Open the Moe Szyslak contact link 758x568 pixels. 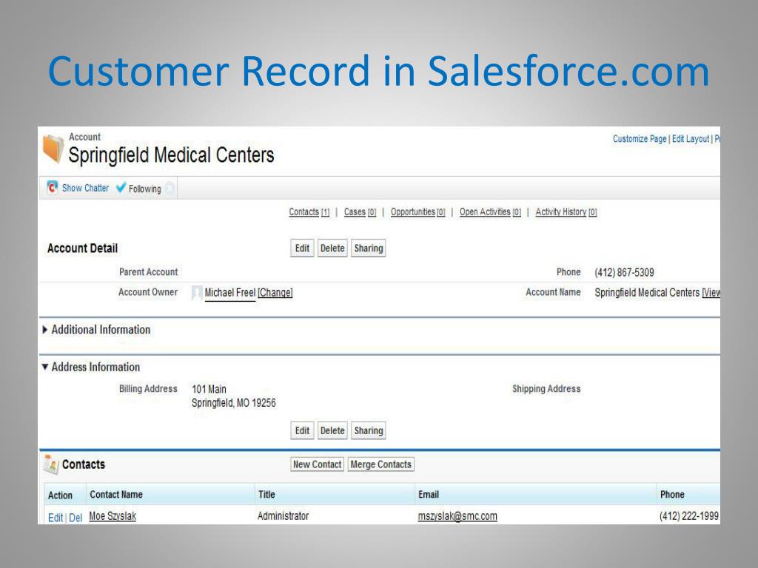coord(113,515)
